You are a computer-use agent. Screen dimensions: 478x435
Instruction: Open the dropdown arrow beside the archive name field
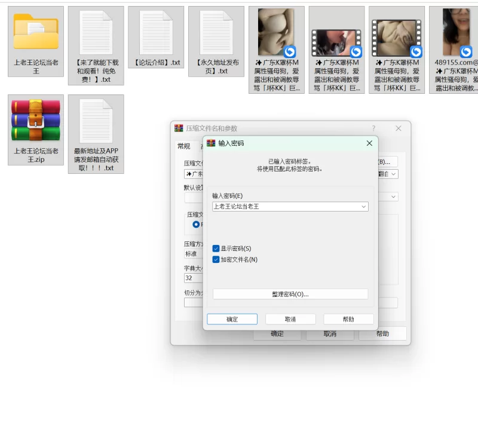point(394,174)
